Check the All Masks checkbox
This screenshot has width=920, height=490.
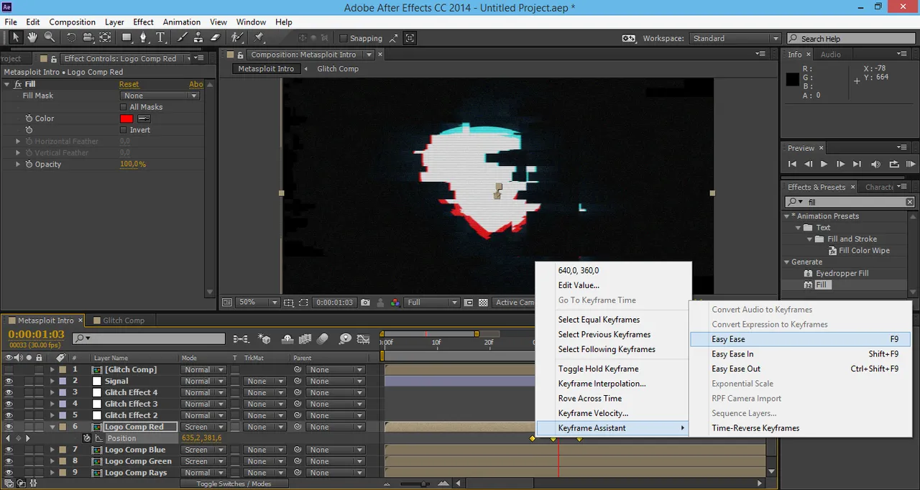123,107
